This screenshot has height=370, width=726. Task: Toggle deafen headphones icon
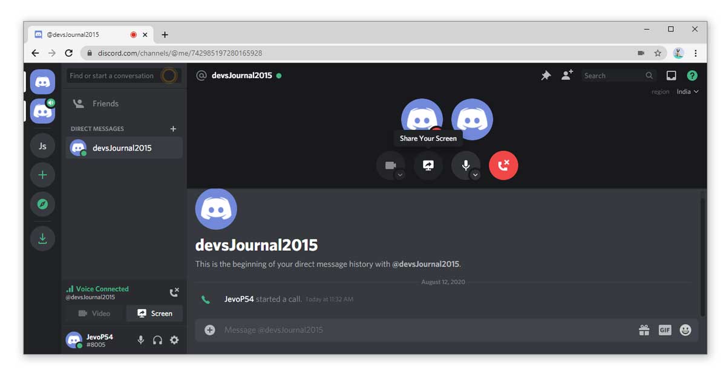coord(157,340)
